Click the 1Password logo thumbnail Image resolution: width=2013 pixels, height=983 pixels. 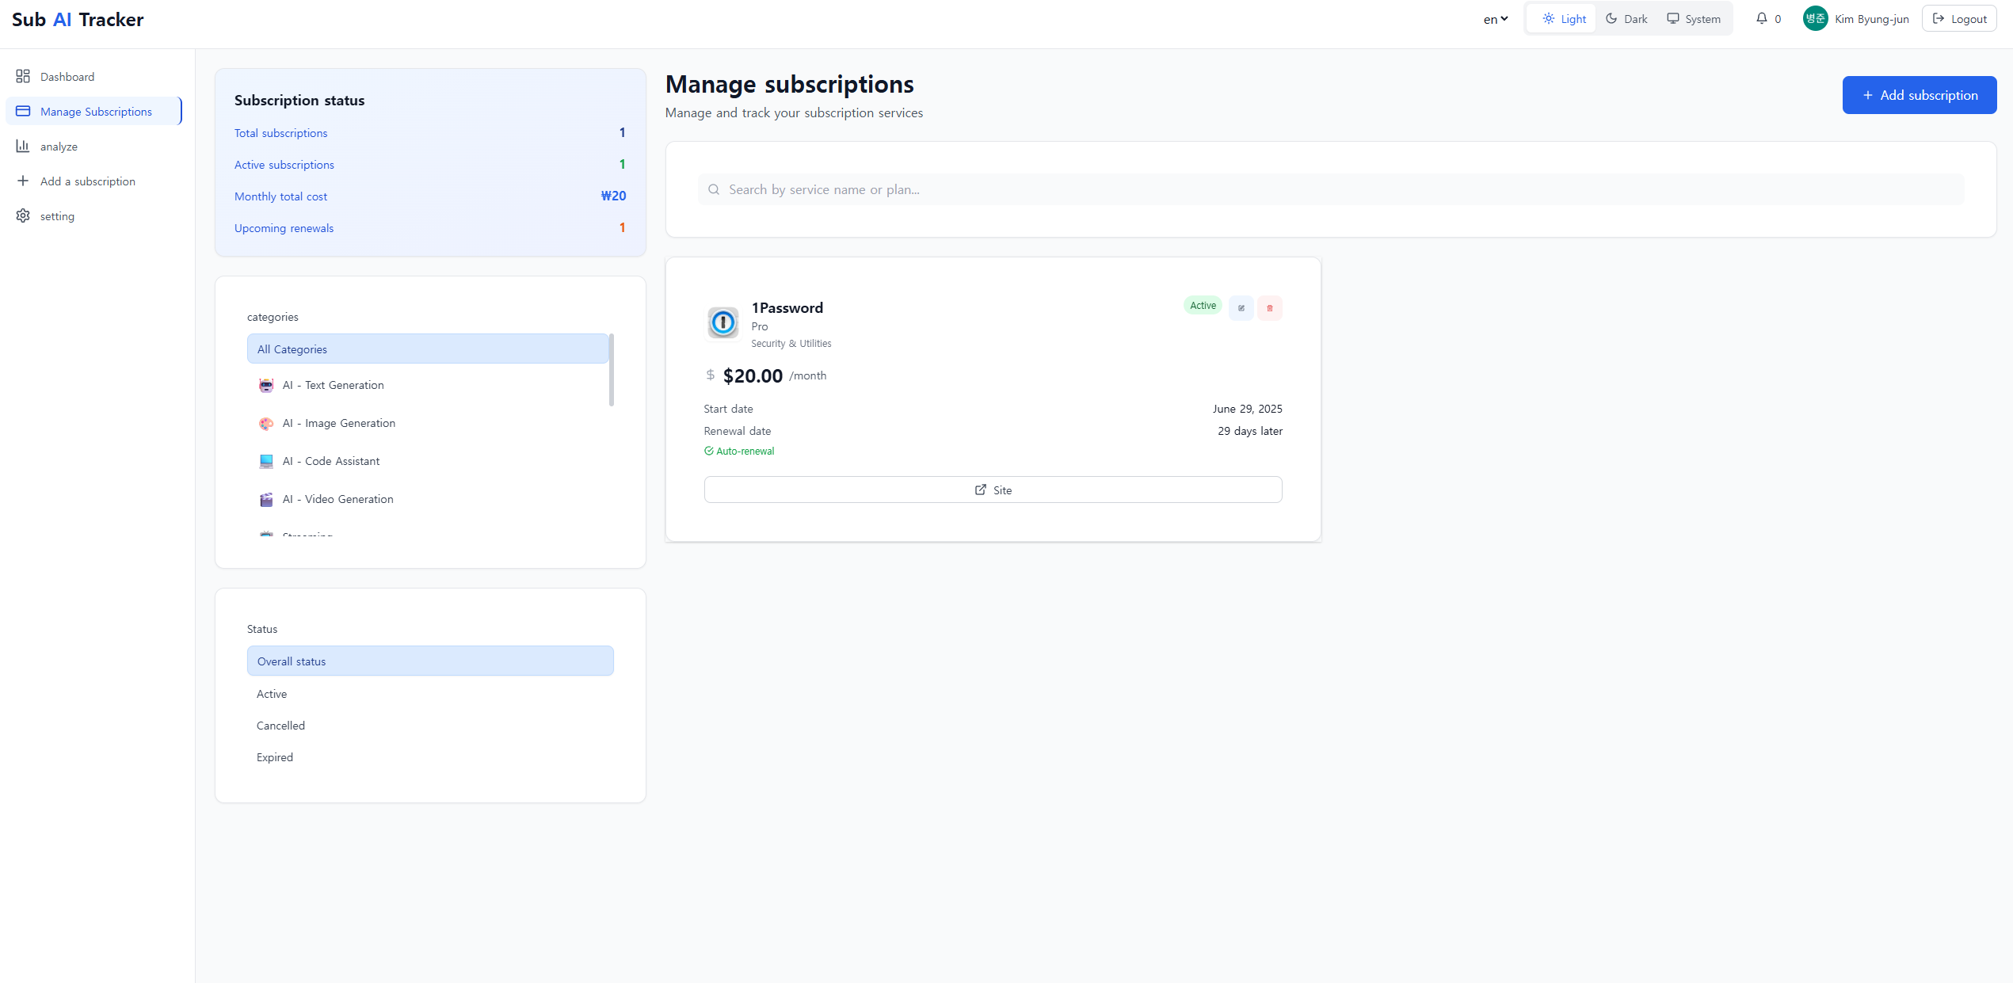(722, 322)
